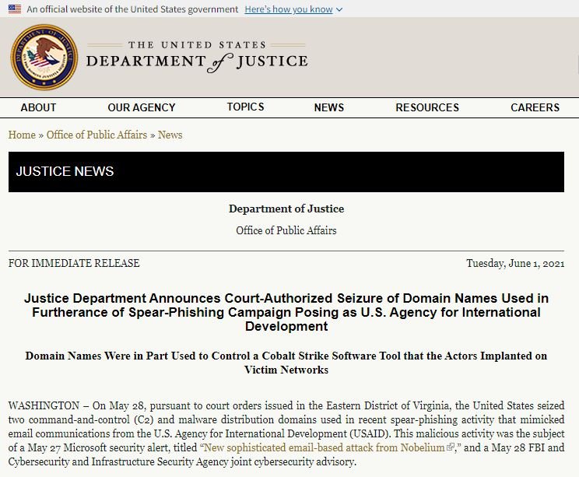Open the ABOUT menu
This screenshot has width=579, height=477.
(38, 107)
